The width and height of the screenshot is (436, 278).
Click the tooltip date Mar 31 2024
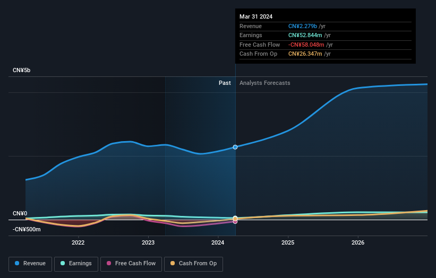(x=256, y=16)
